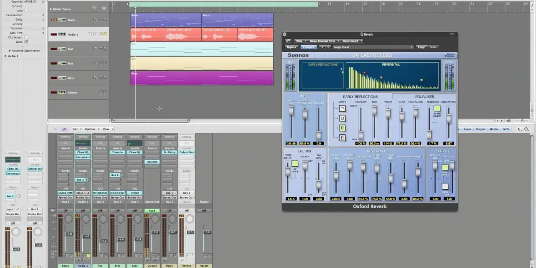Open the Show Channel Strip dropdown

click(324, 41)
